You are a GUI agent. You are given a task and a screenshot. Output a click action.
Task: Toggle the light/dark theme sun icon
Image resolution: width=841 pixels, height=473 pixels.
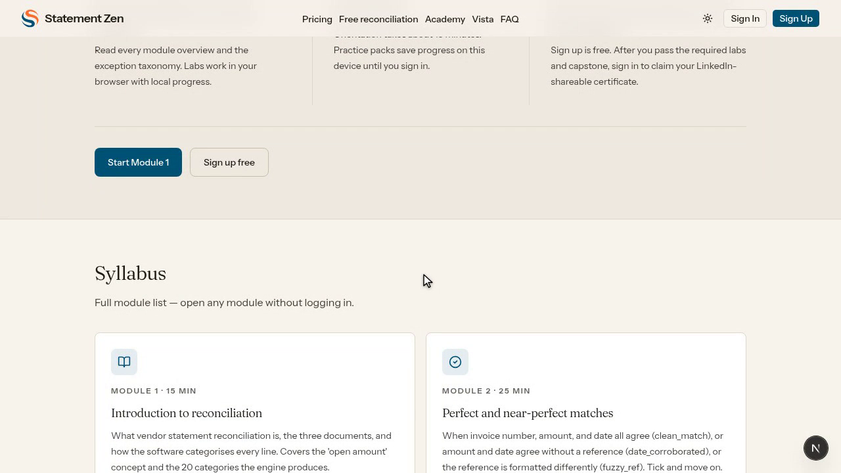coord(708,18)
